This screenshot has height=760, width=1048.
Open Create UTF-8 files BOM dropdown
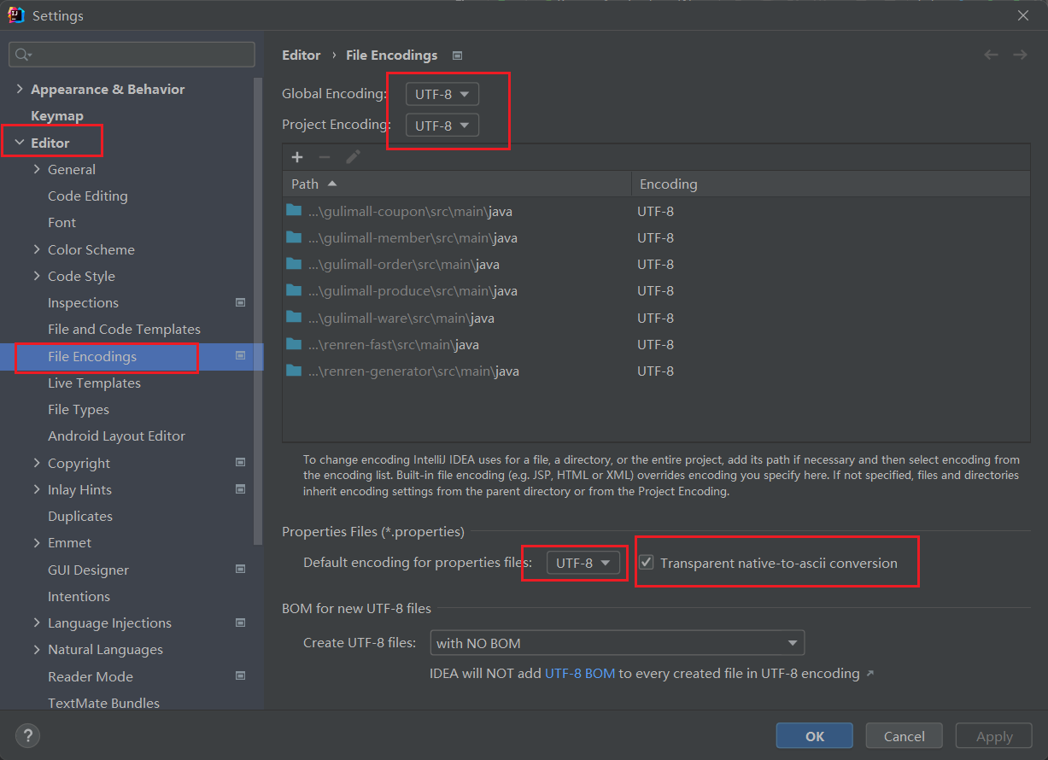[x=617, y=643]
